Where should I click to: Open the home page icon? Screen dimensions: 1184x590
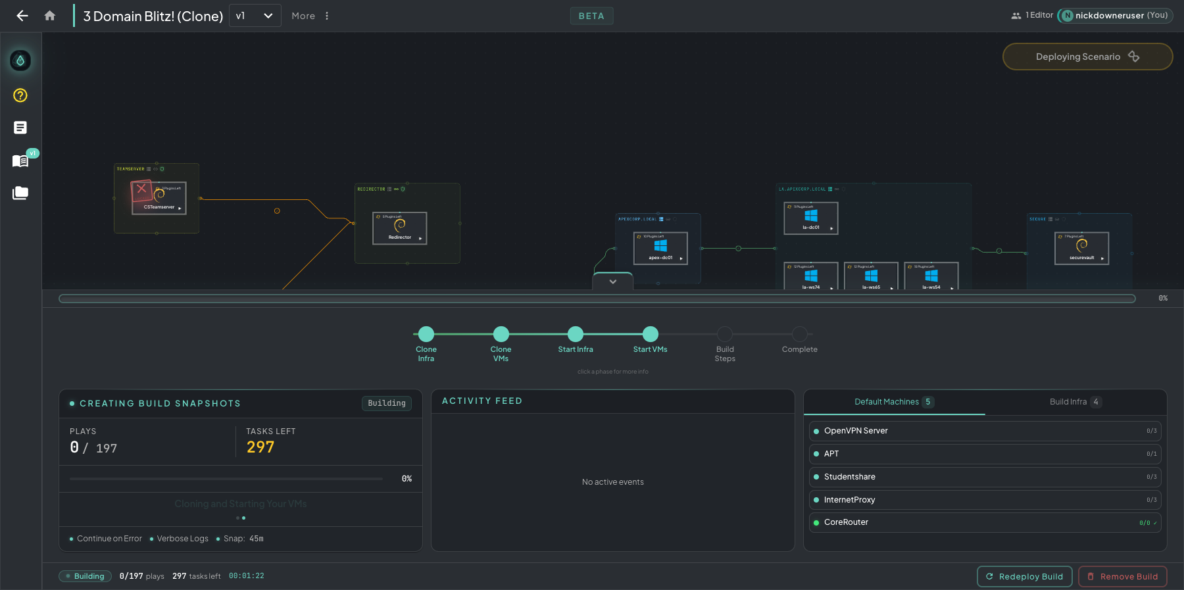coord(50,16)
